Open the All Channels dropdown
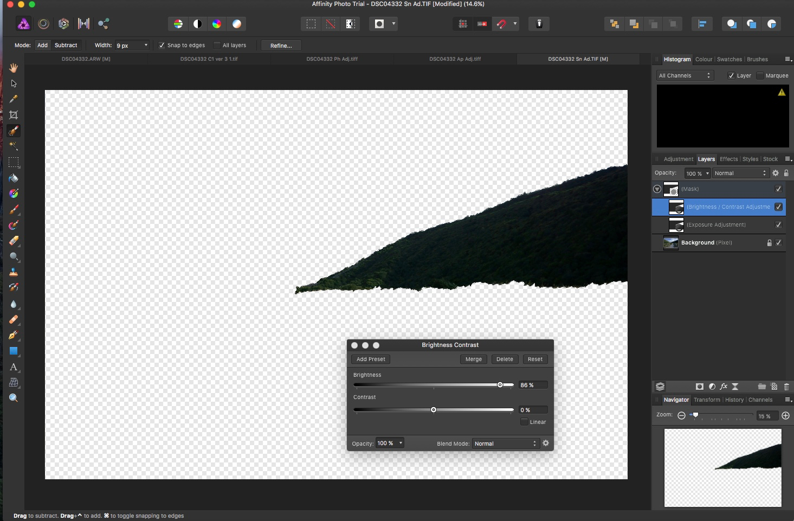Image resolution: width=794 pixels, height=521 pixels. tap(685, 76)
